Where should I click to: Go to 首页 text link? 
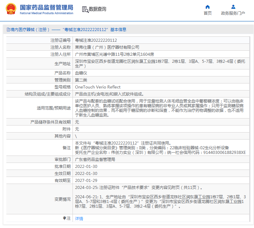coord(208,13)
